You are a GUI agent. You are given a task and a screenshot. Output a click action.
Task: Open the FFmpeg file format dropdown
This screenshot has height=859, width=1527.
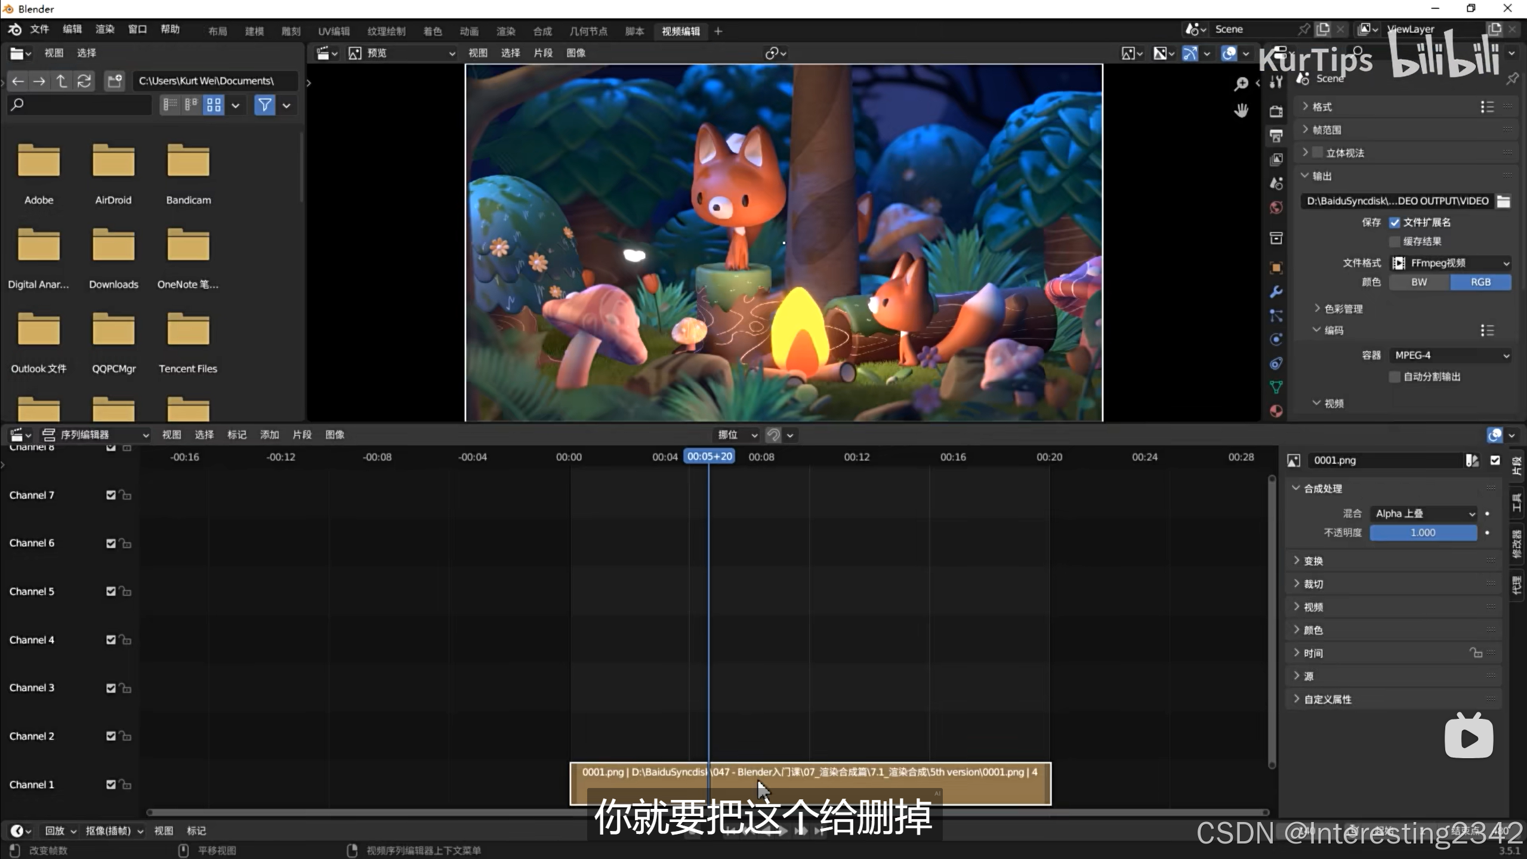(x=1450, y=263)
